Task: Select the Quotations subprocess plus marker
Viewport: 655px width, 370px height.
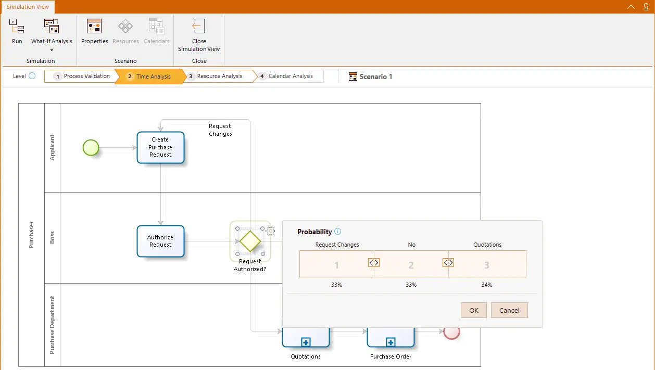Action: [306, 342]
